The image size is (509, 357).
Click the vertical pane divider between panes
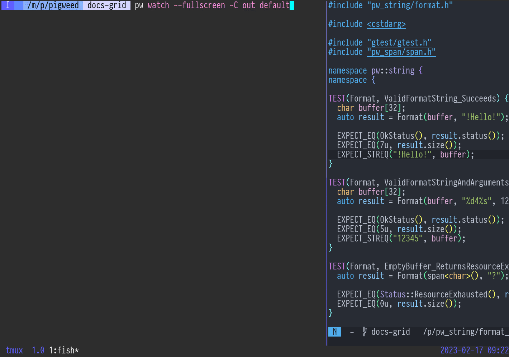point(326,172)
